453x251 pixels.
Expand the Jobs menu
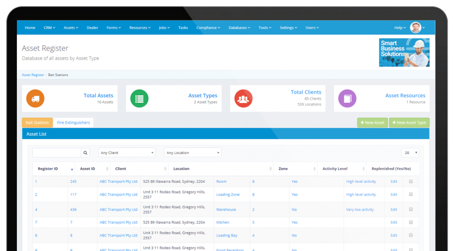click(164, 28)
